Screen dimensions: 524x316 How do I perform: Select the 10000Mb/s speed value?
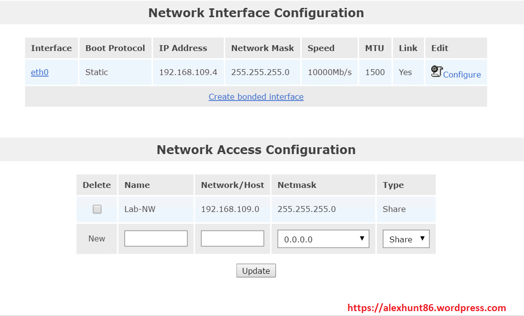(330, 72)
